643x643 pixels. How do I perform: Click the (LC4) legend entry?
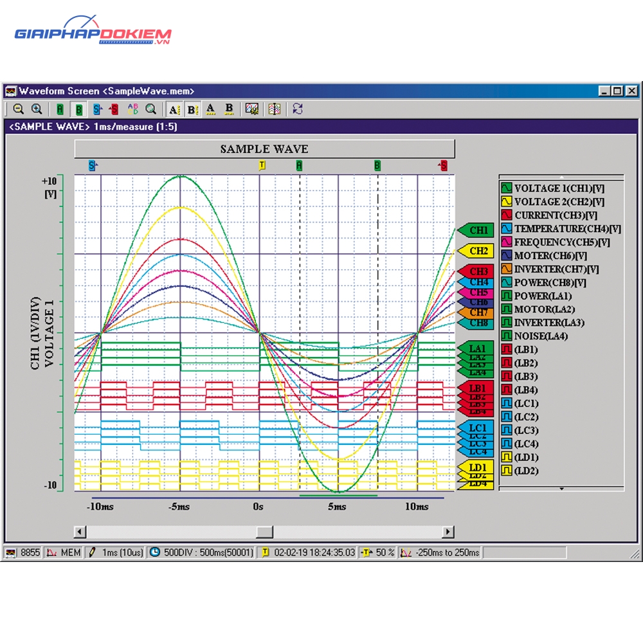(520, 444)
